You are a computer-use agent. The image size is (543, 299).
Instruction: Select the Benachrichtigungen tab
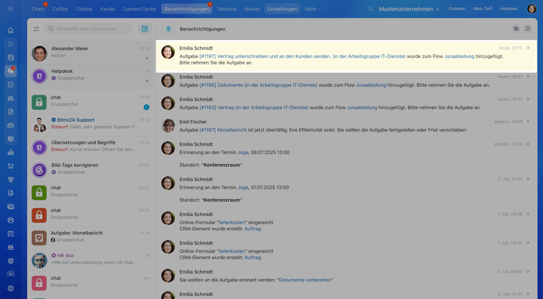187,9
